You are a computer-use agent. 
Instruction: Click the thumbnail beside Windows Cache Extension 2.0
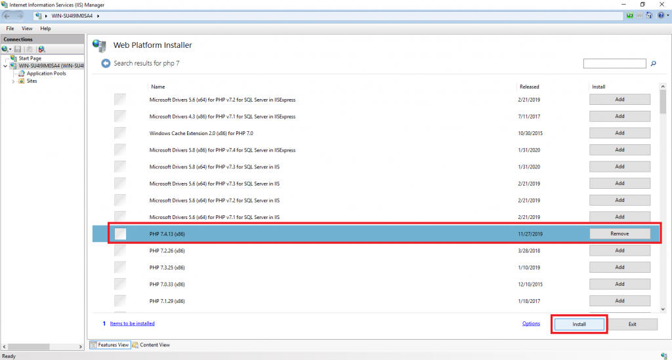click(121, 133)
